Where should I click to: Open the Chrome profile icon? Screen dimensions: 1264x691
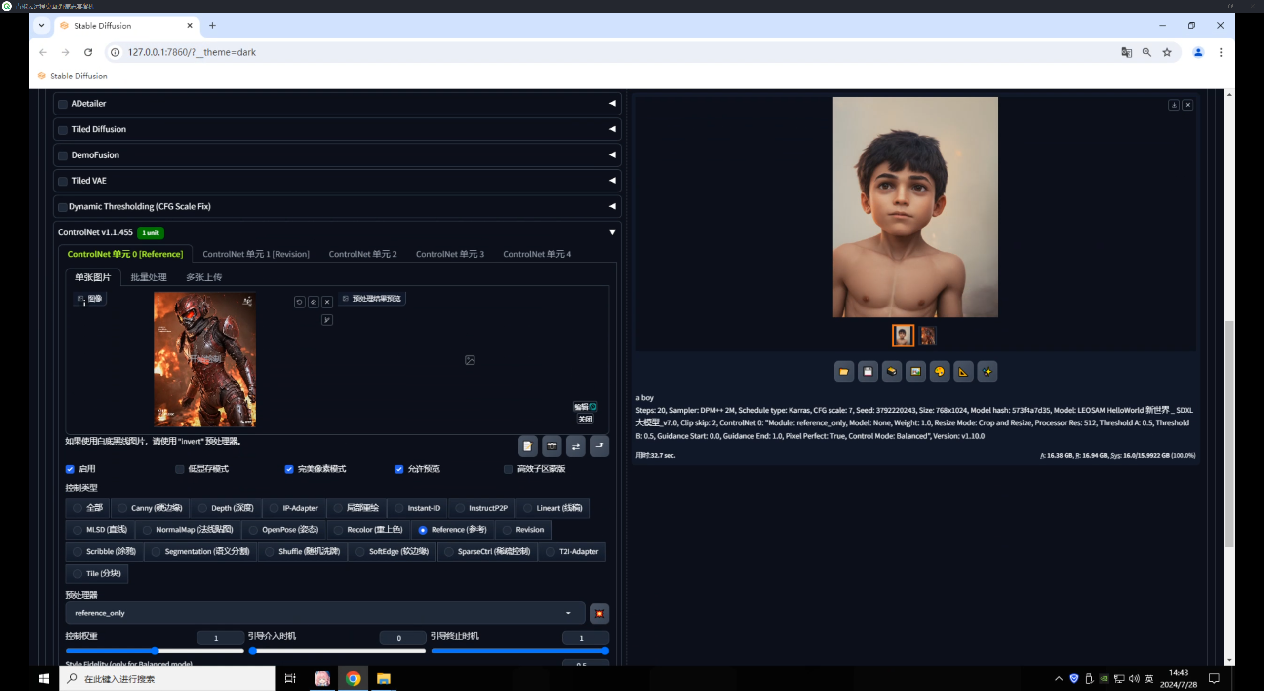coord(1198,52)
